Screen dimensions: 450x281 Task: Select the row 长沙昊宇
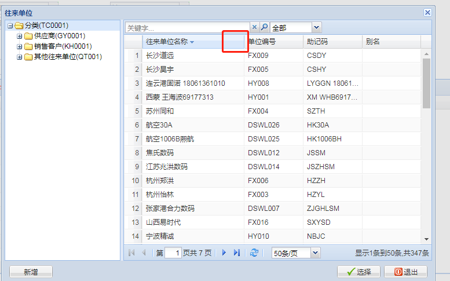point(273,69)
